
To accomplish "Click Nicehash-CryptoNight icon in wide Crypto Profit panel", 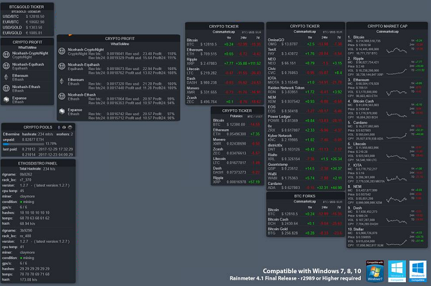I will pos(62,51).
